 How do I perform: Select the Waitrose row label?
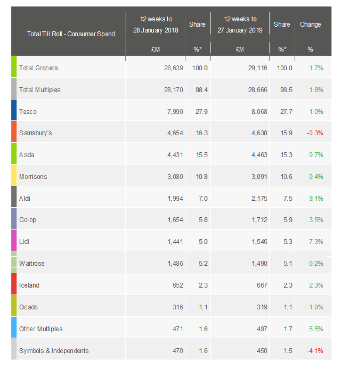click(x=32, y=264)
